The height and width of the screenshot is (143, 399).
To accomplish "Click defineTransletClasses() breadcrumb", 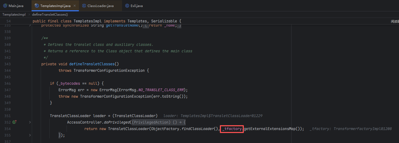I will 50,15.
